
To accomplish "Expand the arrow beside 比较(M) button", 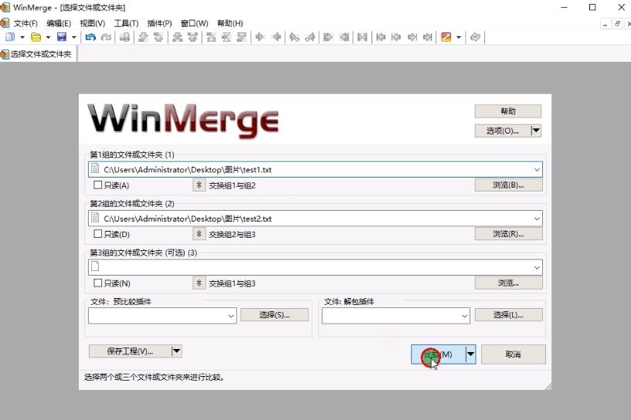I will click(x=470, y=354).
